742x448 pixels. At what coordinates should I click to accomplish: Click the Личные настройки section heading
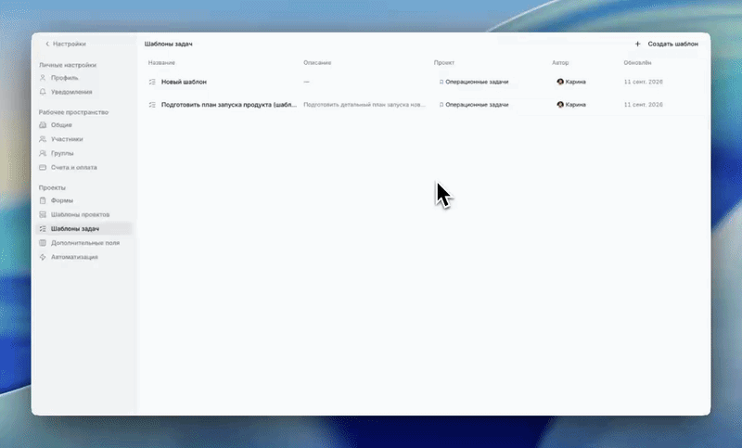tap(68, 65)
